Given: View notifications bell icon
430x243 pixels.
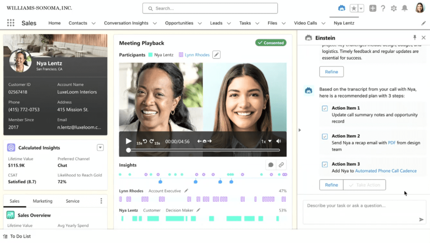Looking at the screenshot, I should tap(405, 8).
